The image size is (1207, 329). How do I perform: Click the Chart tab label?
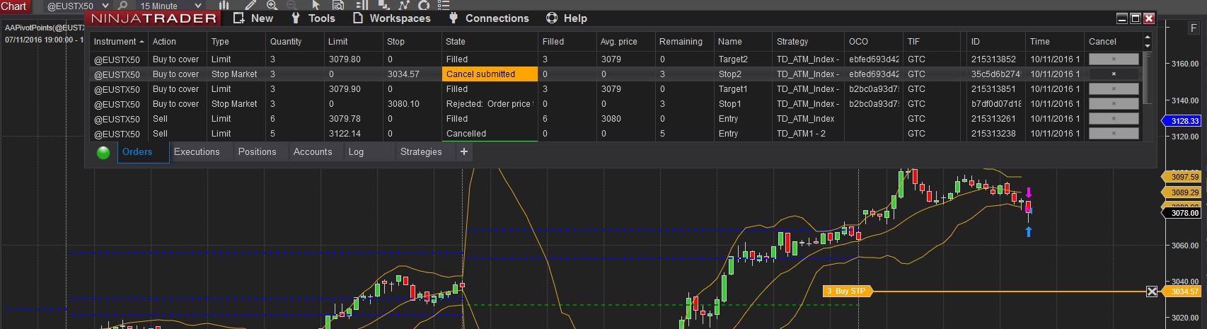coord(14,6)
